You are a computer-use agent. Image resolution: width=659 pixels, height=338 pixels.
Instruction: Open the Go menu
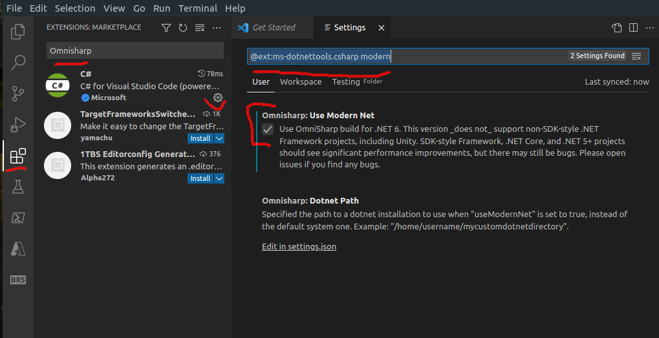[139, 8]
